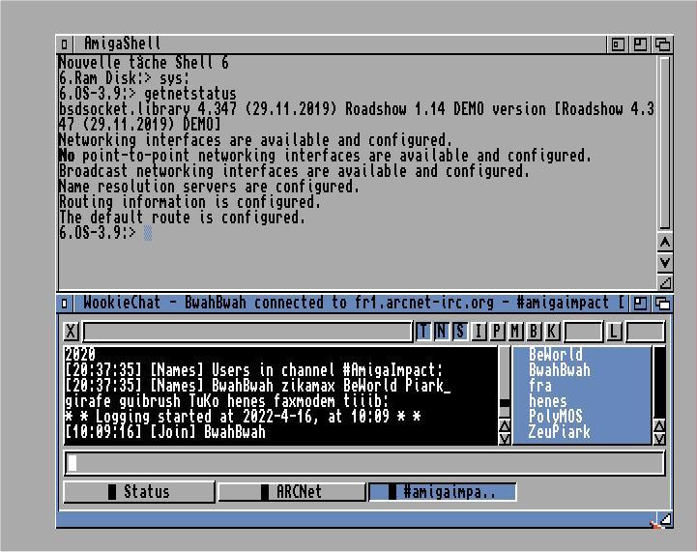This screenshot has width=697, height=552.
Task: Click the AmigaShell depth gadget
Action: coord(662,44)
